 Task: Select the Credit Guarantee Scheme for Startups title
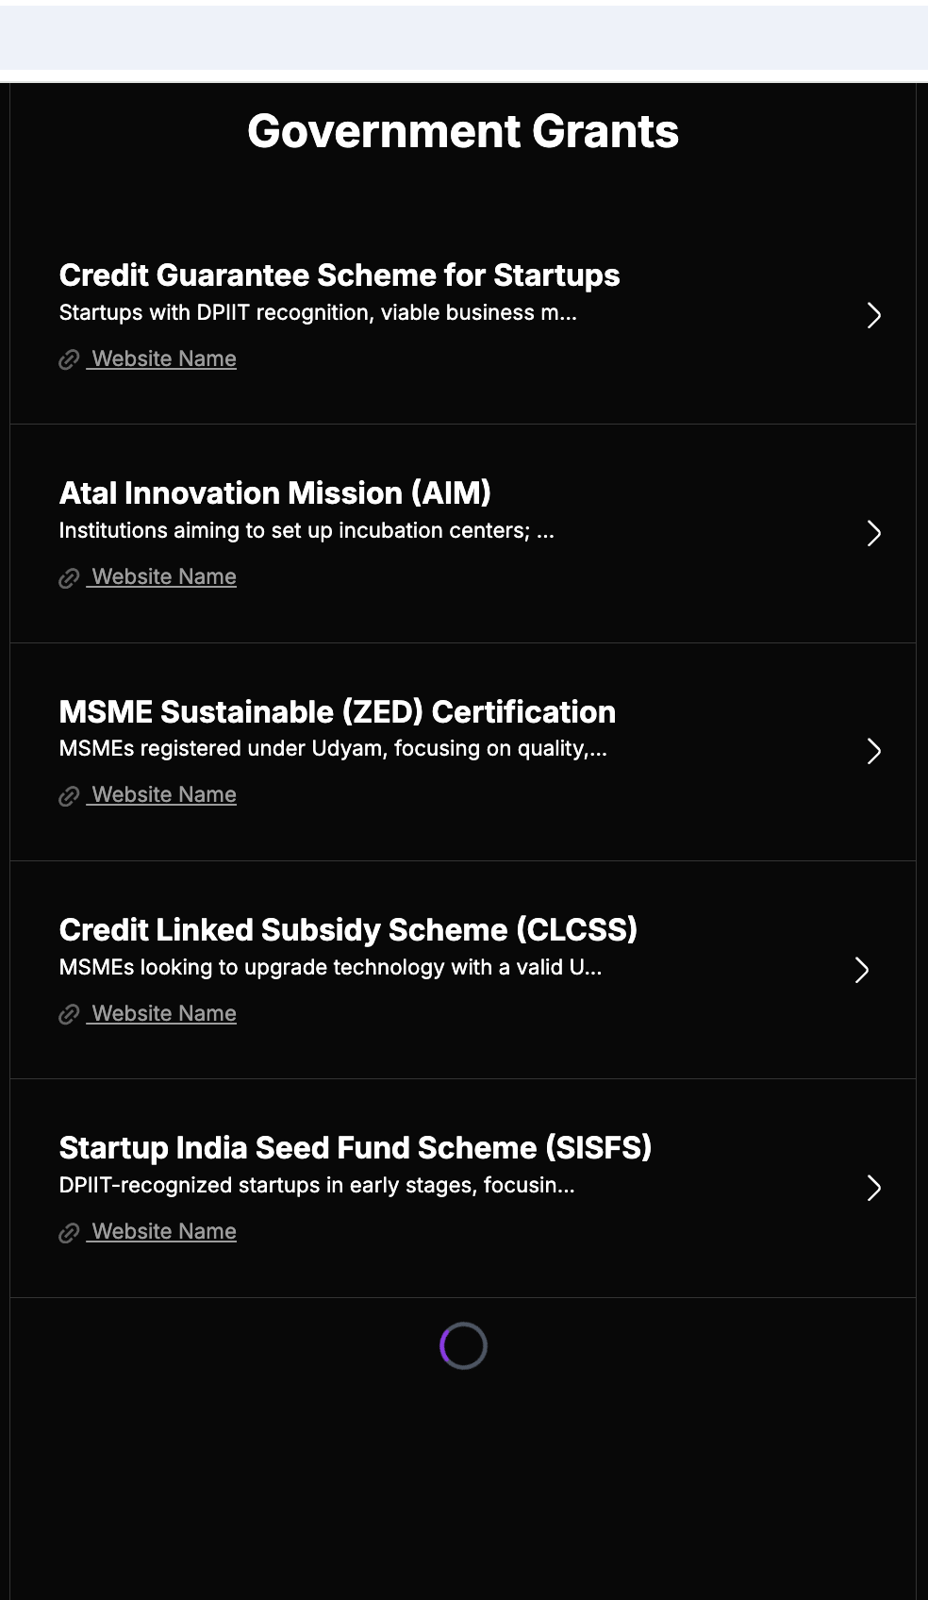click(x=340, y=275)
